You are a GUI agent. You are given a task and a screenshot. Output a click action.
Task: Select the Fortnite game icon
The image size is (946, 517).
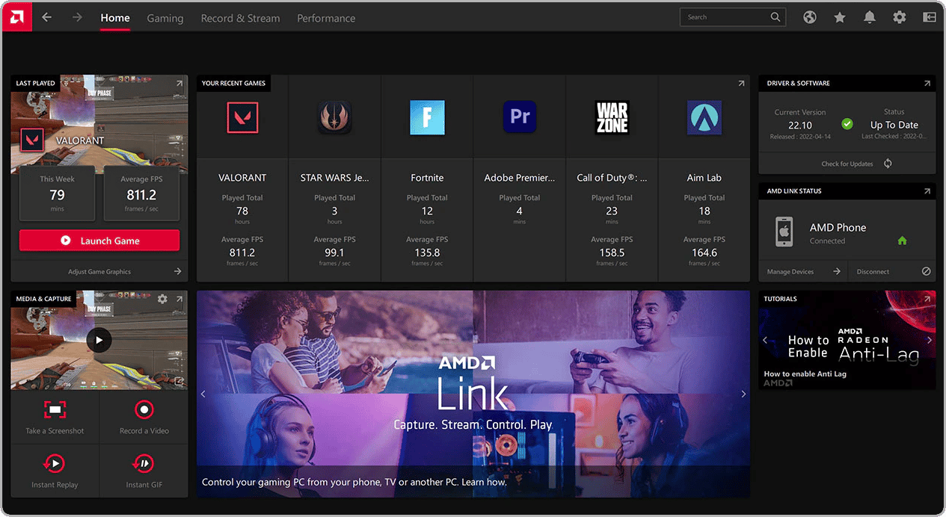coord(427,117)
